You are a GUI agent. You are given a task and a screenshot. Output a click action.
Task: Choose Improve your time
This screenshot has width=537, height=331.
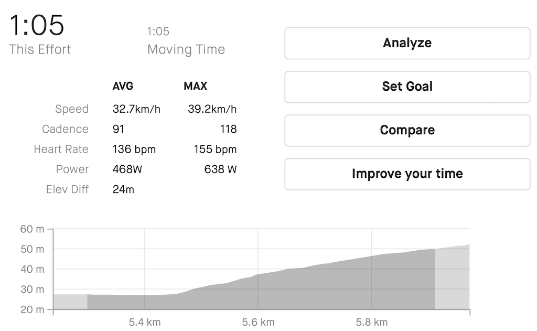[x=407, y=174]
